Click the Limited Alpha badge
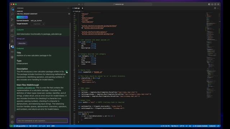Viewport: 230px width, 129px height. (x=22, y=17)
